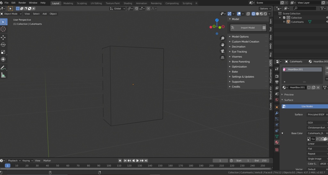Toggle fake user shield for HeartBox.001
The image size is (328, 175).
[x=309, y=88]
